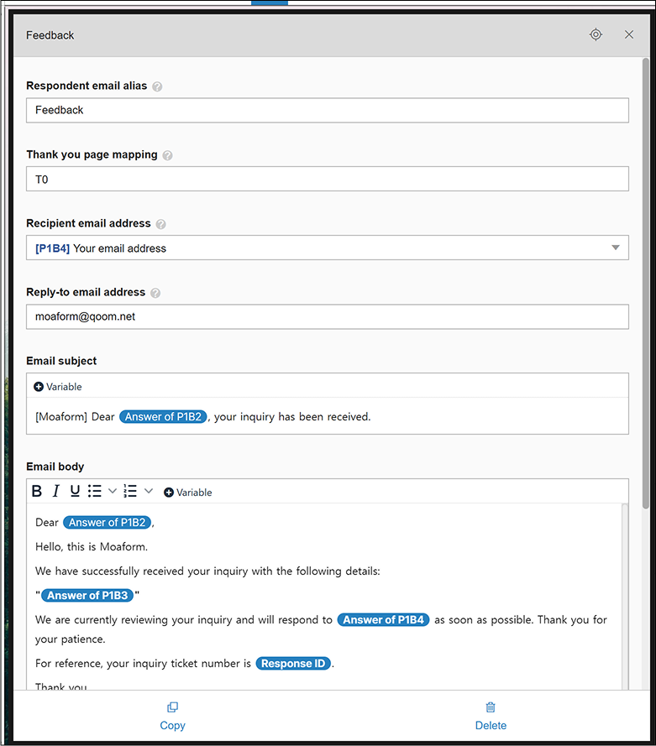Click the Feedback panel vertical scrollbar
Viewport: 656px width, 746px height.
click(646, 284)
